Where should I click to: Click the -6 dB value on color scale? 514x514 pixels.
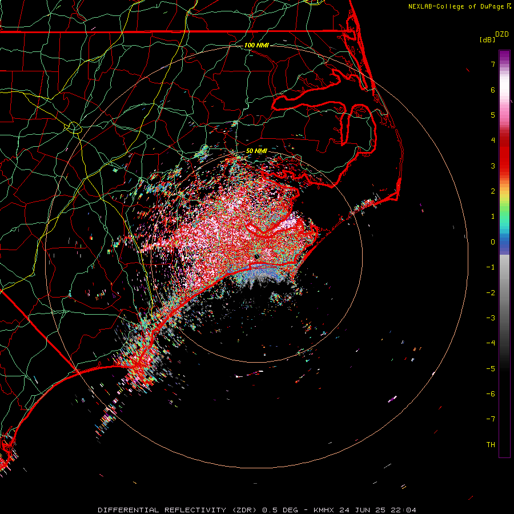click(491, 394)
